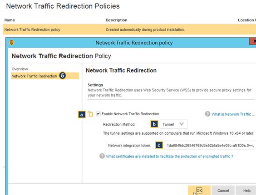This screenshot has height=195, width=256.
Task: Click Created automatically during product installation cell
Action: [x=145, y=29]
